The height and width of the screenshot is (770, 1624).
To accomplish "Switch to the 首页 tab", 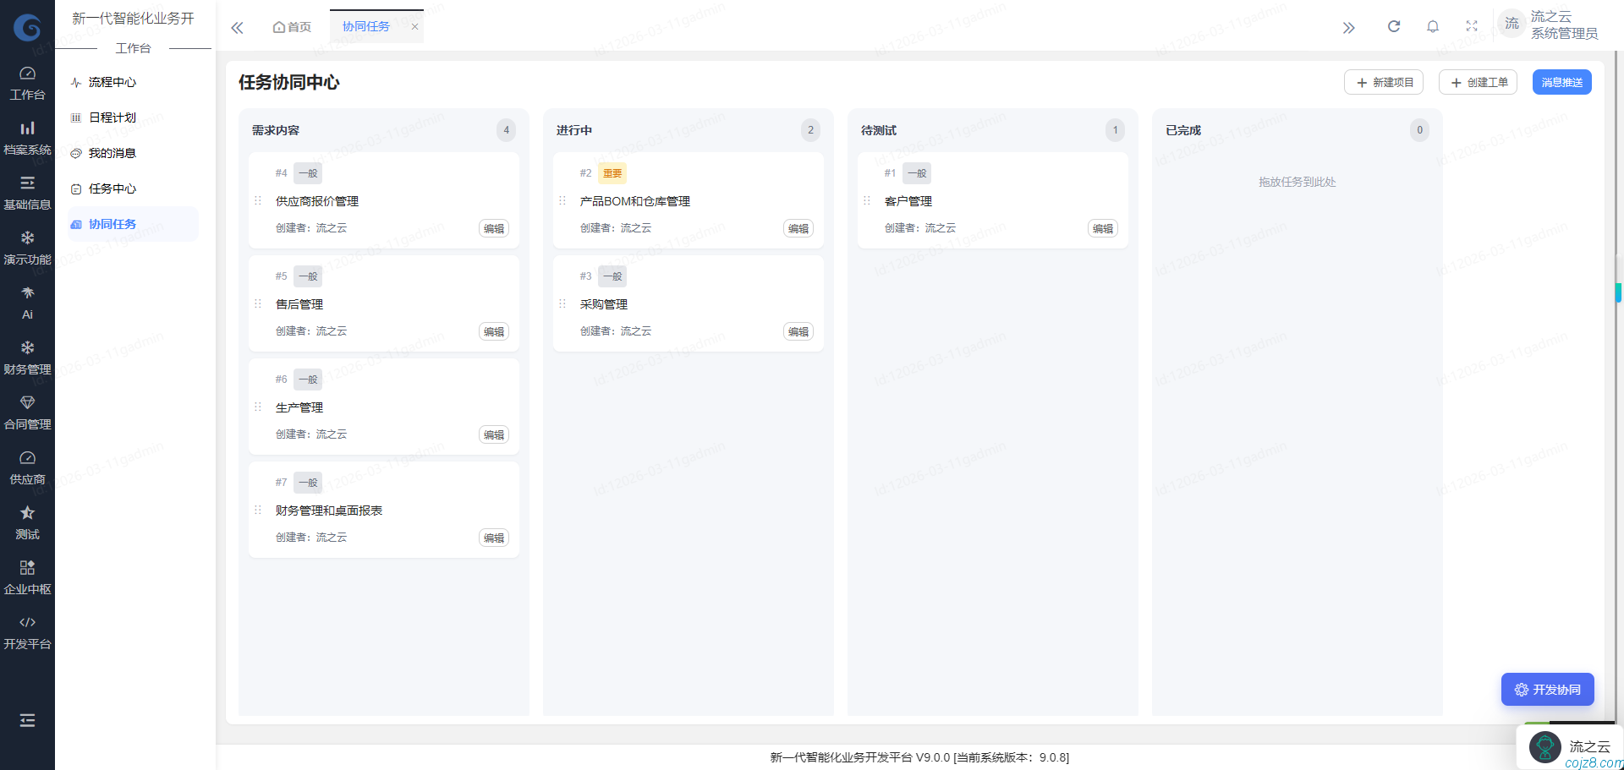I will click(x=291, y=26).
